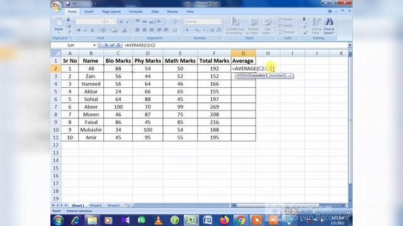Click the AutoSum sigma icon
This screenshot has height=226, width=403.
pos(304,19)
